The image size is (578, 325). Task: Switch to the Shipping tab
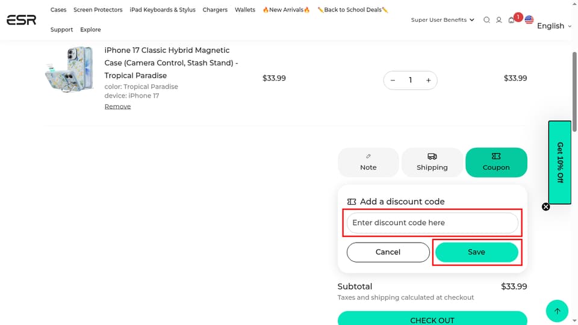432,162
